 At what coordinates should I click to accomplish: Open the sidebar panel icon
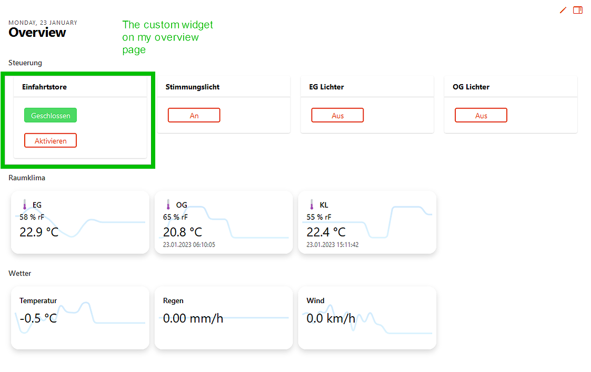pos(578,10)
